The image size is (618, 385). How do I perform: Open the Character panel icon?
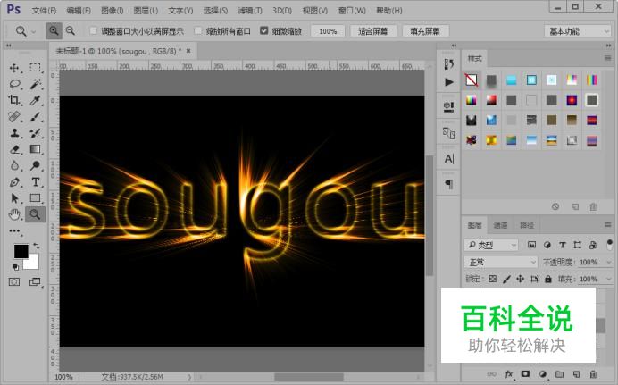pyautogui.click(x=449, y=159)
